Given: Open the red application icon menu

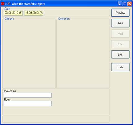Looking at the screenshot, I should [3, 4].
